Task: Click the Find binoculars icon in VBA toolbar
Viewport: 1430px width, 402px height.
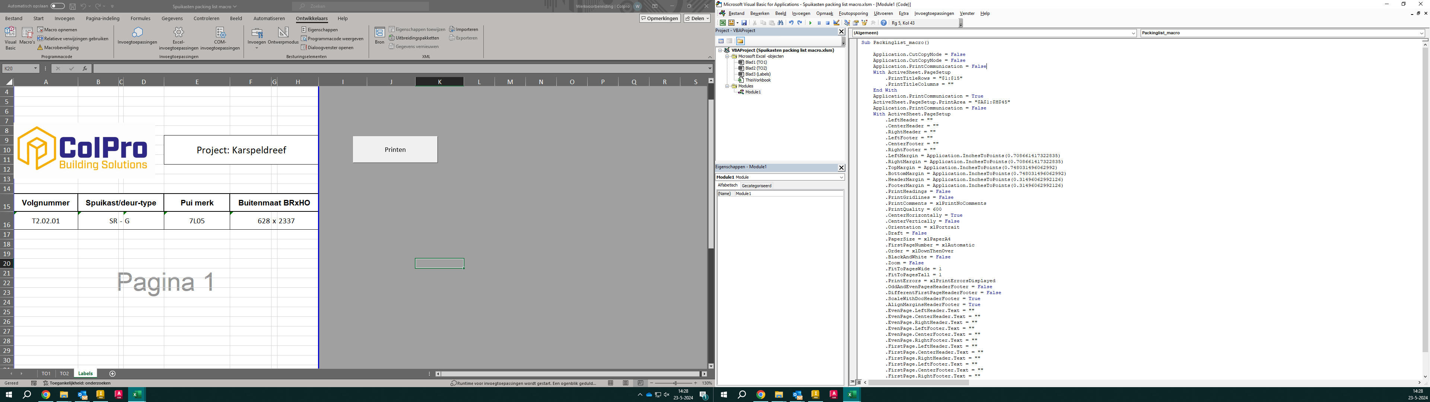Action: [x=780, y=23]
